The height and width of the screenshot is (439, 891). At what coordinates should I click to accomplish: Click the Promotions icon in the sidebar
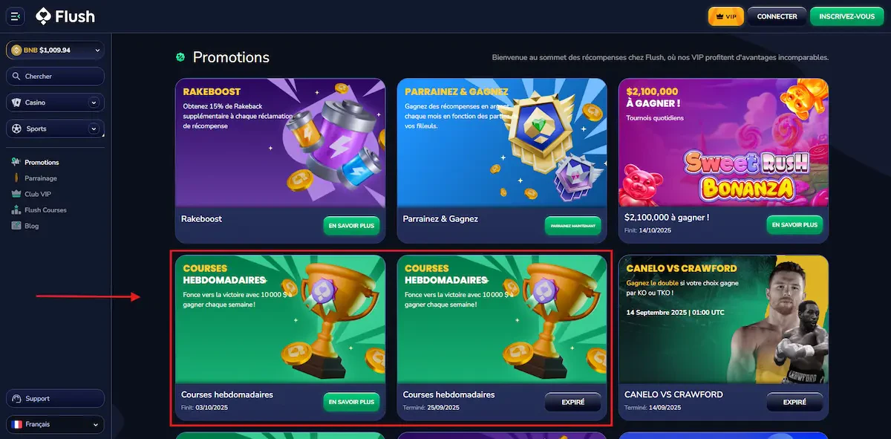coord(16,162)
